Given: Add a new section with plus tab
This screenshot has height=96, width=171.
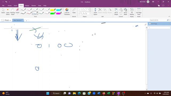Looking at the screenshot, I should click(26, 21).
